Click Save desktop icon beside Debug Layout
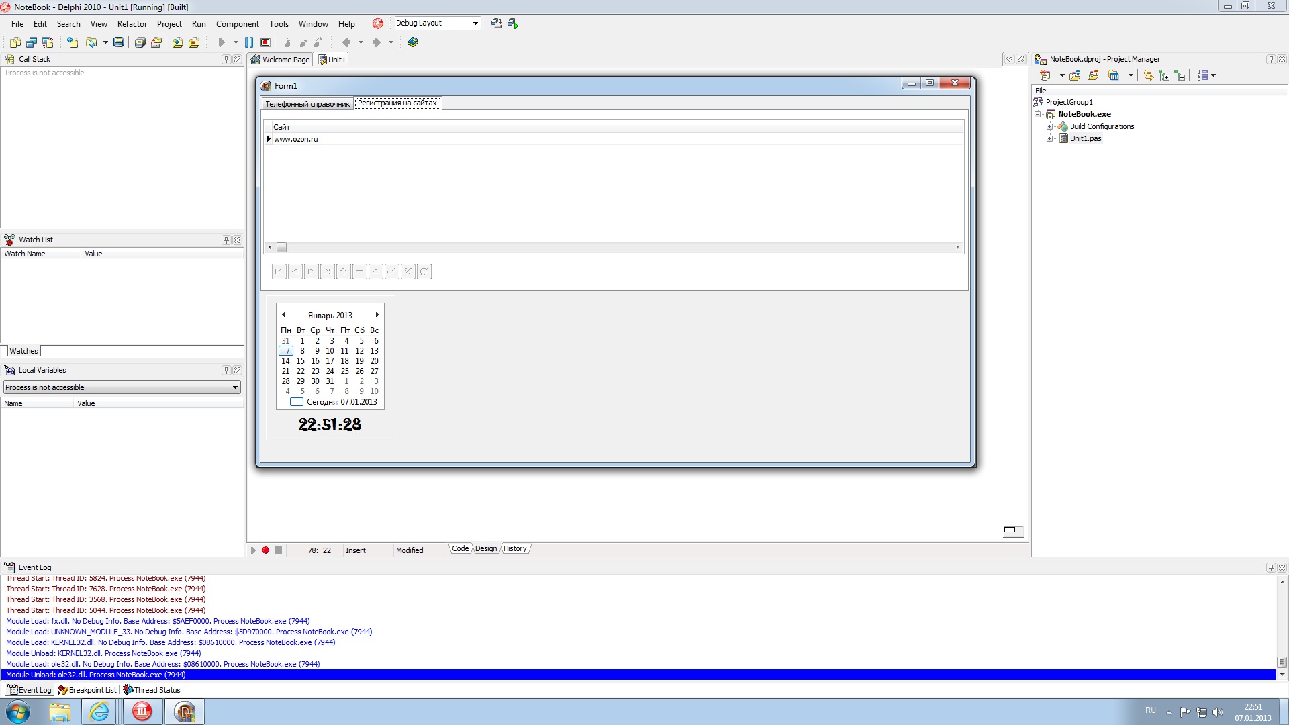Screen dimensions: 1289x725 [x=496, y=23]
